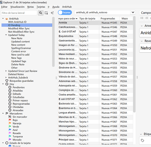Click the tag icon in Etiquetas field

[x=142, y=141]
